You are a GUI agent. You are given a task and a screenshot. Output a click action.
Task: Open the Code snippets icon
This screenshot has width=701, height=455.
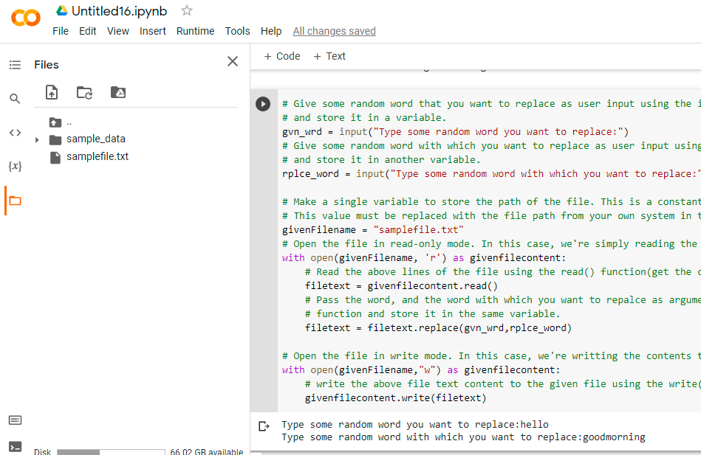pyautogui.click(x=15, y=133)
